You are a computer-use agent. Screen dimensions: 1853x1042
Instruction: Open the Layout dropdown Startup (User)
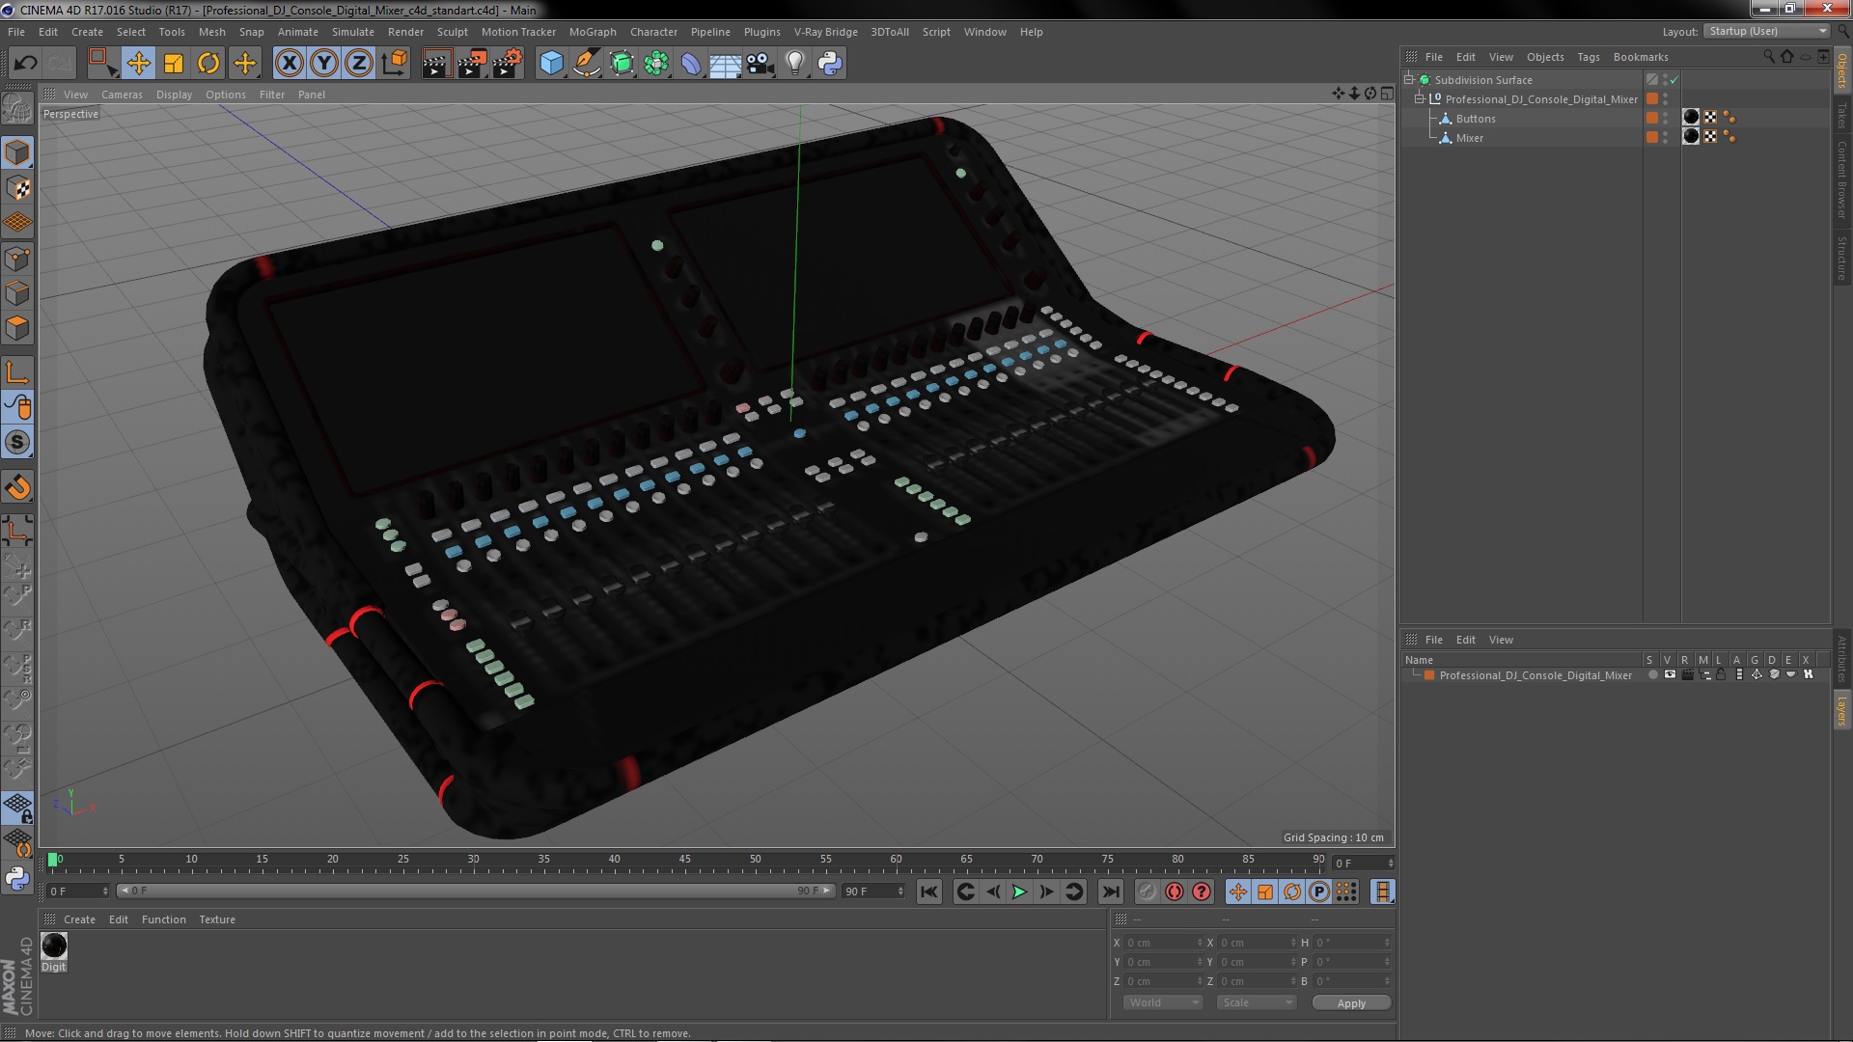(1767, 32)
